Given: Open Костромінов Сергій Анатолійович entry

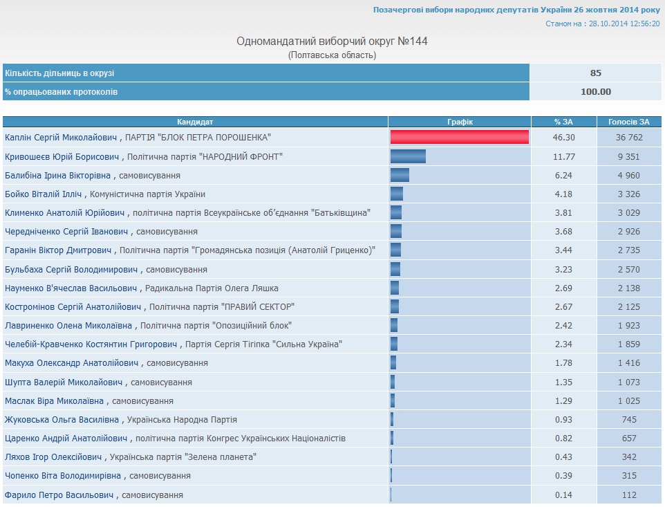Looking at the screenshot, I should point(73,306).
